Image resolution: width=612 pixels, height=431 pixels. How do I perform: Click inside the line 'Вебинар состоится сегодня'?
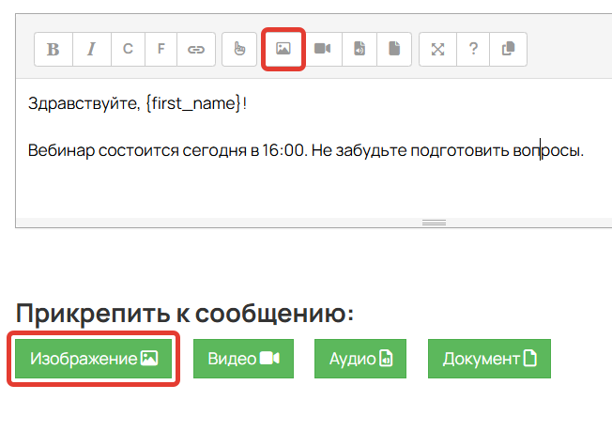306,150
